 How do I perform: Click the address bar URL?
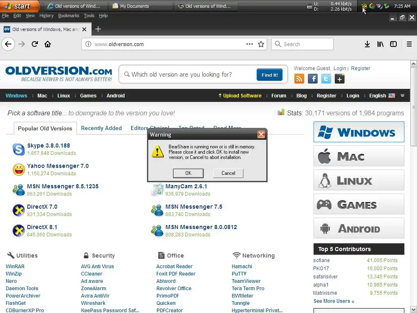coord(119,44)
